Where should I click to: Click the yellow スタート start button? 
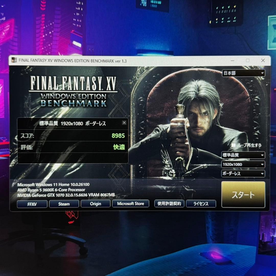(x=243, y=194)
